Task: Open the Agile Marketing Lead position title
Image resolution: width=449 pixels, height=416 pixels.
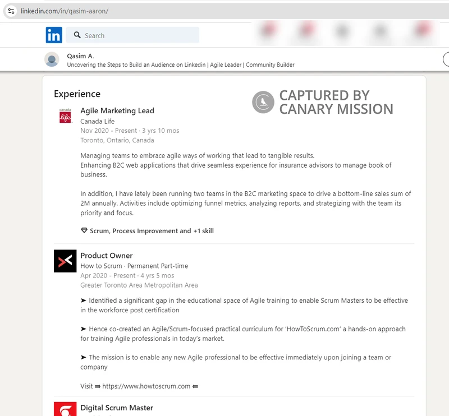Action: point(117,110)
